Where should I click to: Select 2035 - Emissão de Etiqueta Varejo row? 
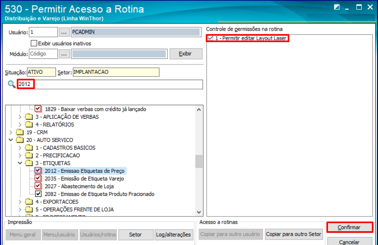(84, 179)
